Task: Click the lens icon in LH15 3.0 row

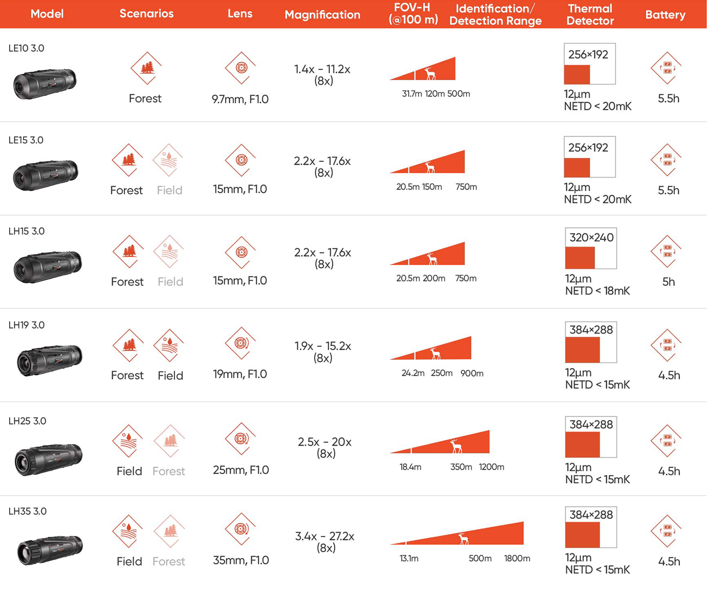Action: [241, 252]
